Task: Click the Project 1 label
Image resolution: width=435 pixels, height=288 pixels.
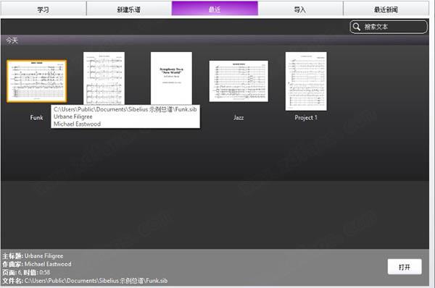Action: [x=306, y=117]
